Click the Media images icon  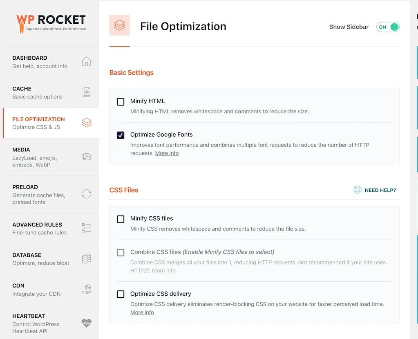point(86,156)
